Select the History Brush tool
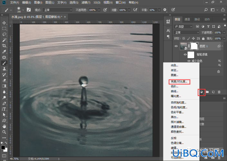This screenshot has height=161, width=227. click(x=4, y=75)
